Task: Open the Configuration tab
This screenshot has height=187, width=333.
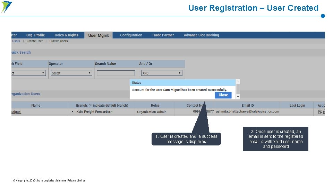Action: pos(131,35)
